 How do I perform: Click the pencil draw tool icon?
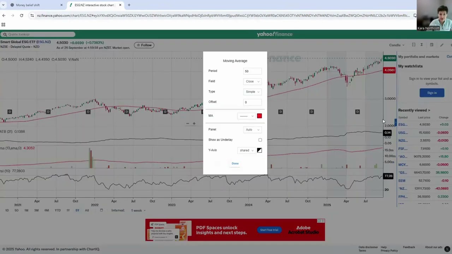pyautogui.click(x=442, y=45)
